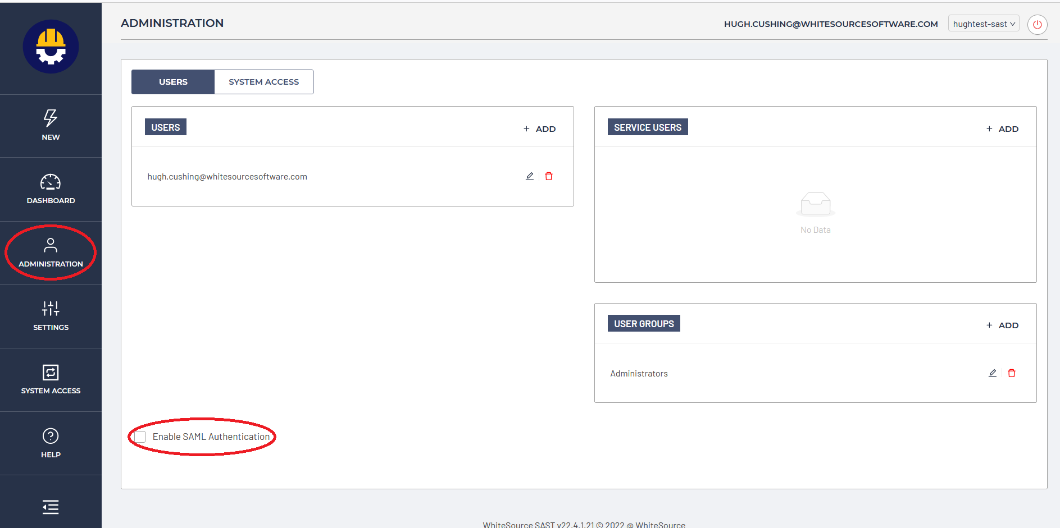
Task: Click the WhiteSource hard-hat logo
Action: (51, 47)
